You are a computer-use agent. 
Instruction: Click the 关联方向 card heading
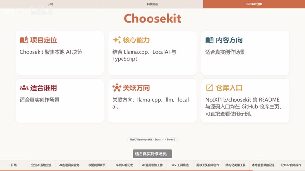click(x=136, y=88)
